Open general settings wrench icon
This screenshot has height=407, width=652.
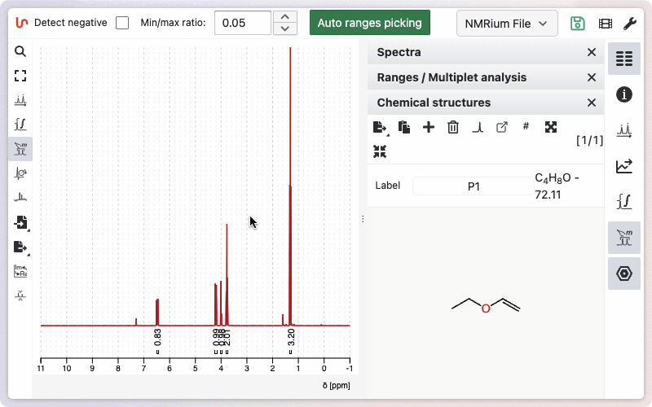coord(630,23)
